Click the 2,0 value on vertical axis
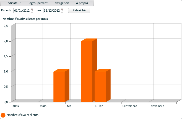This screenshot has width=182, height=119. 6,41
